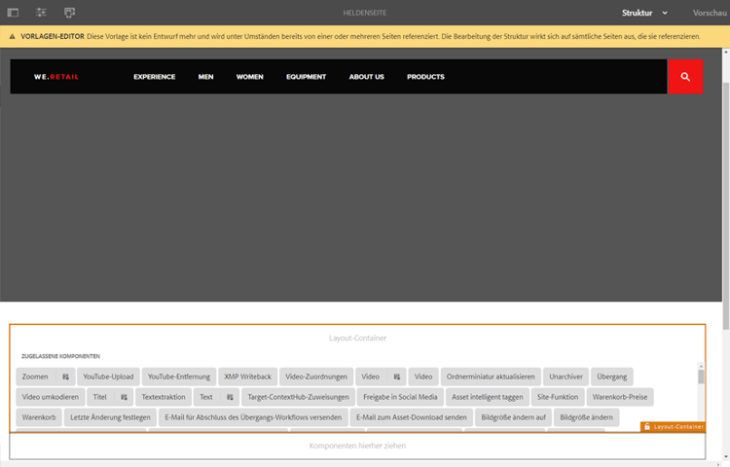
Task: Expand the Struktur mode dropdown arrow
Action: 665,13
